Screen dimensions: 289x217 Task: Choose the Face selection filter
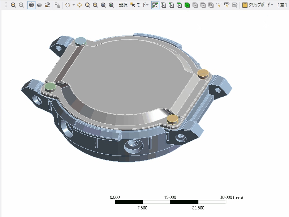click(x=179, y=5)
